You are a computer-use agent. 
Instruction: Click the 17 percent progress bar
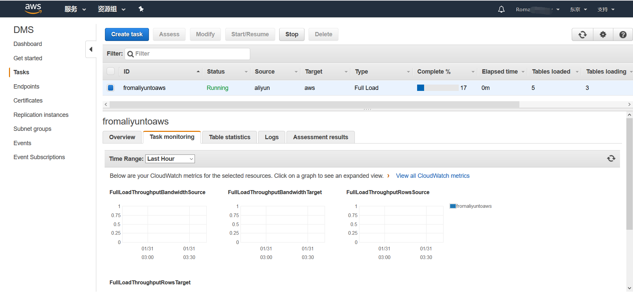[437, 88]
